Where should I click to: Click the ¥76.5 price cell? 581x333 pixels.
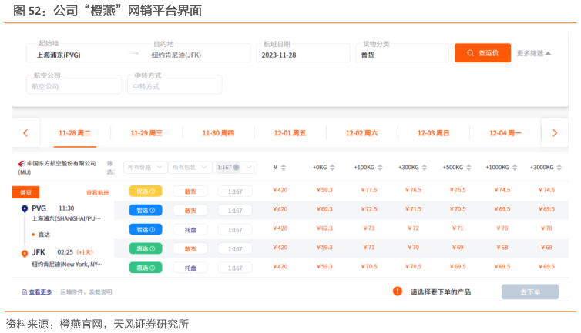click(x=414, y=190)
